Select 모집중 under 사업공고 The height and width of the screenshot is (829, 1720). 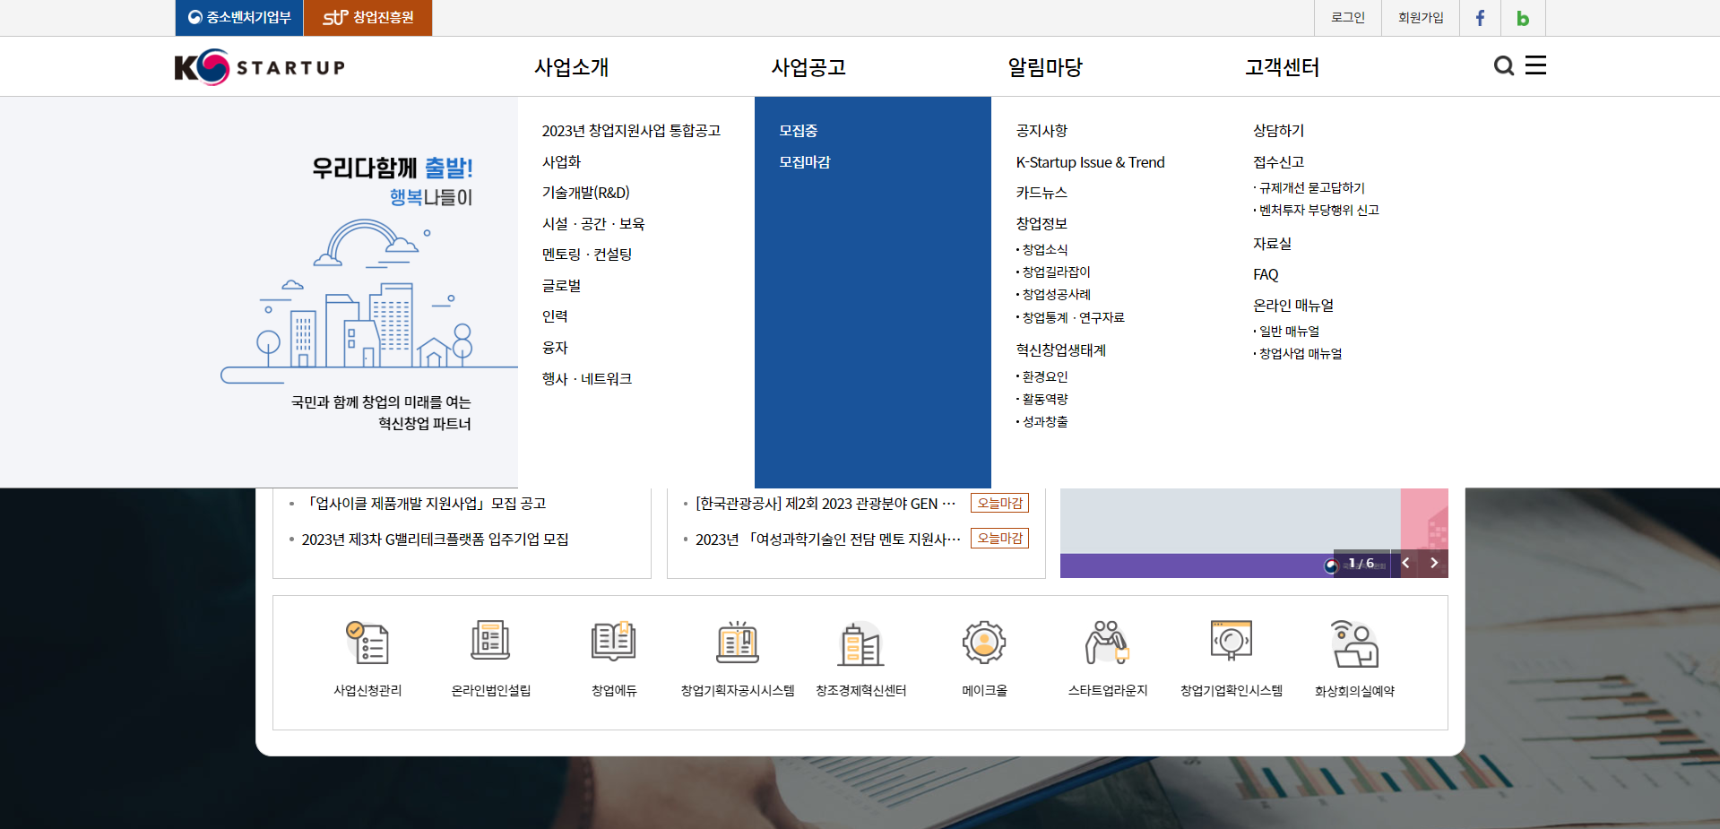click(798, 131)
